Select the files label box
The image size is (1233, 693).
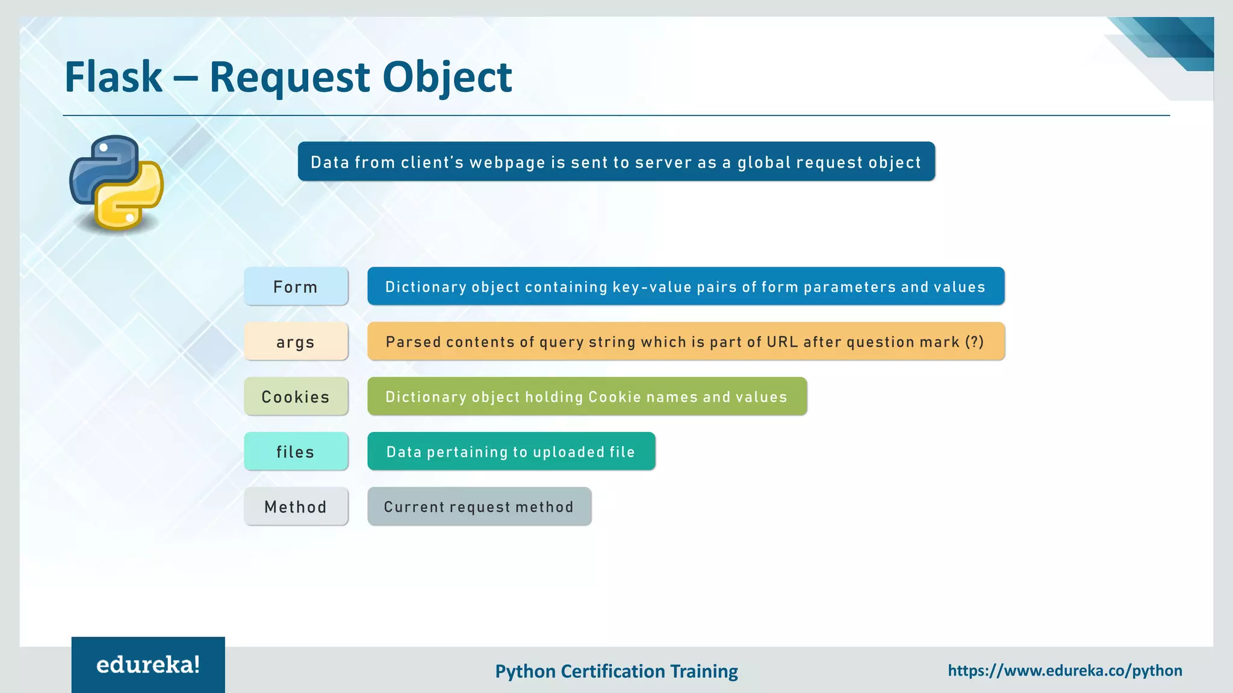[x=296, y=451]
